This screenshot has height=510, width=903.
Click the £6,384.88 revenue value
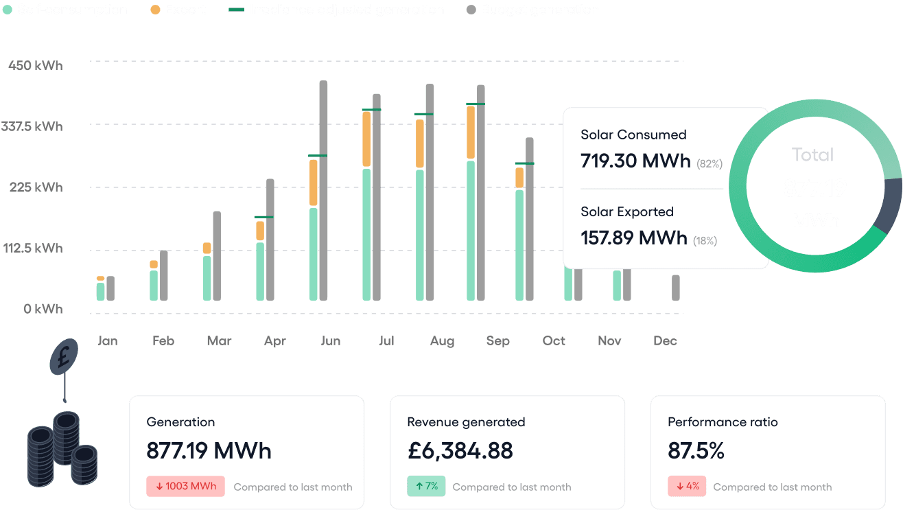460,451
